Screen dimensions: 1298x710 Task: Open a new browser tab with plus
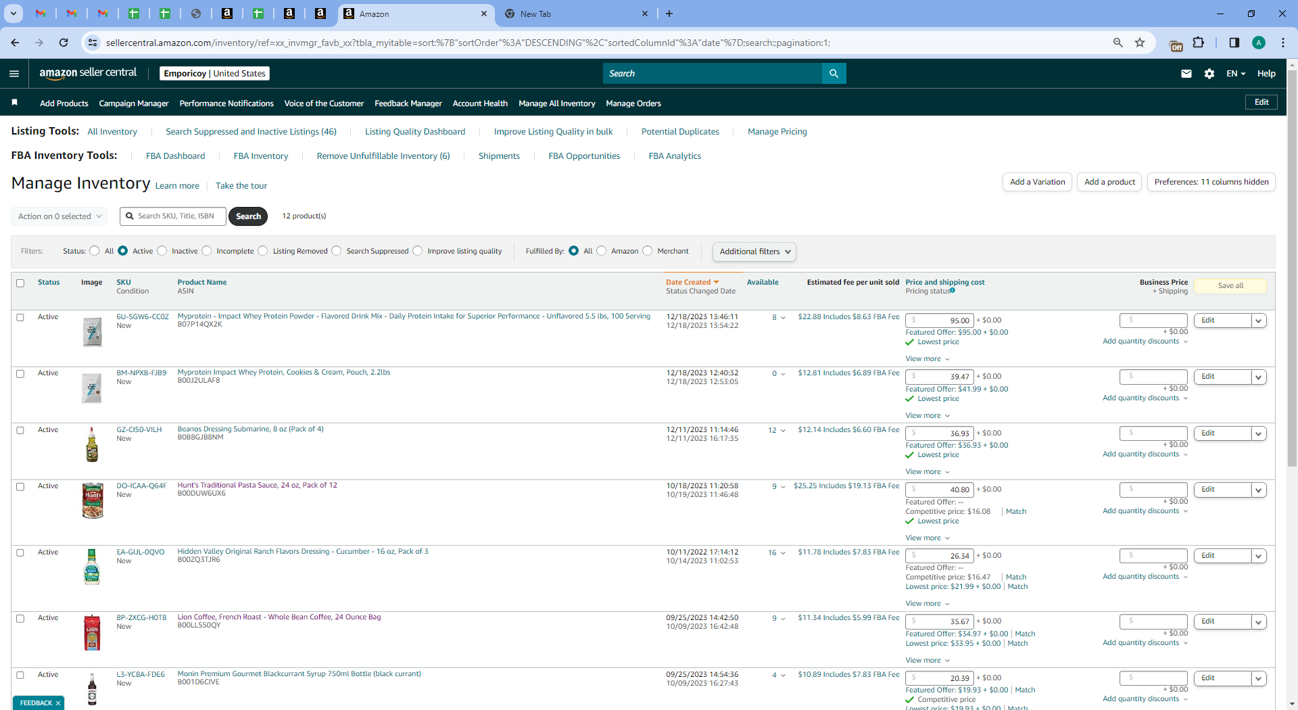[669, 14]
